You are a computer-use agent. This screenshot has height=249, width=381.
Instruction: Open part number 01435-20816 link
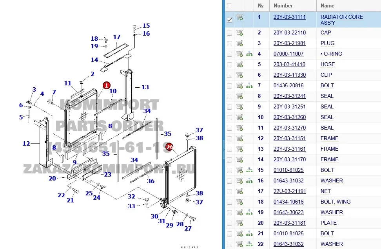[x=288, y=85]
